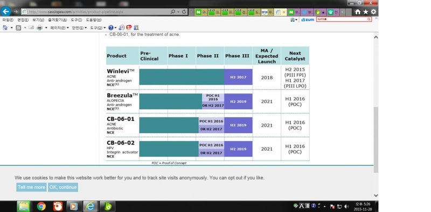Open the 편집(E) menu
Image resolution: width=431 pixels, height=212 pixels.
23,20
